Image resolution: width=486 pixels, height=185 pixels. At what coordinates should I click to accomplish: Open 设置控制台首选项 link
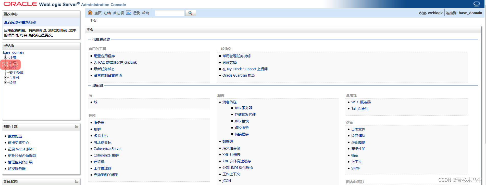[108, 75]
